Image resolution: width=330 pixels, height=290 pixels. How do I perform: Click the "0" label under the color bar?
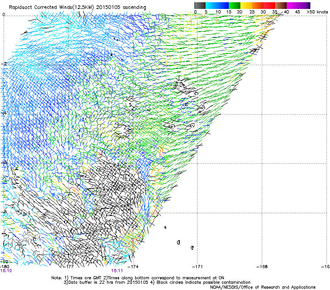click(x=195, y=12)
